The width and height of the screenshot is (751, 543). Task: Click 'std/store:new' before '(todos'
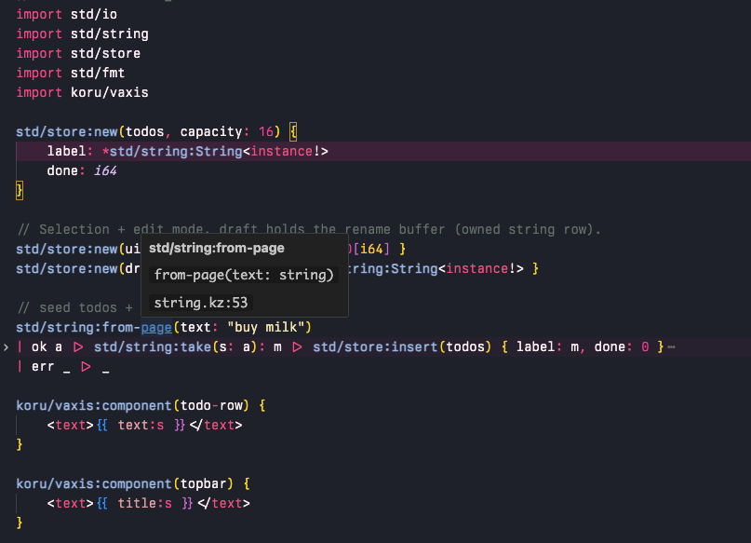coord(67,132)
